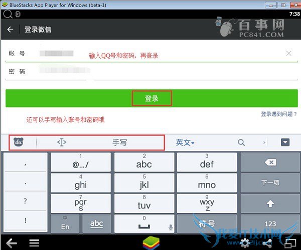Click the account number input field
The width and height of the screenshot is (301, 250).
coord(152,53)
